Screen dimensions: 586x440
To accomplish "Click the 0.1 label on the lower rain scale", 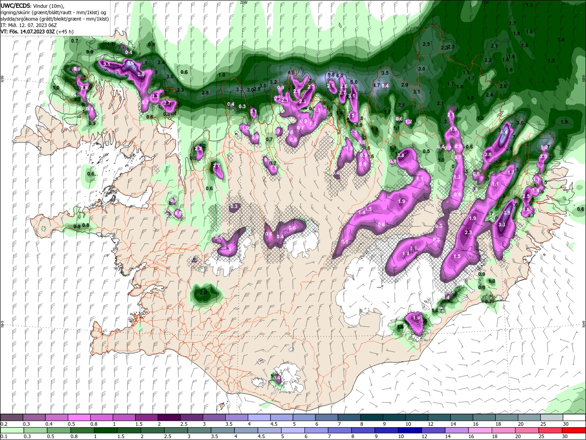I will coord(3,437).
